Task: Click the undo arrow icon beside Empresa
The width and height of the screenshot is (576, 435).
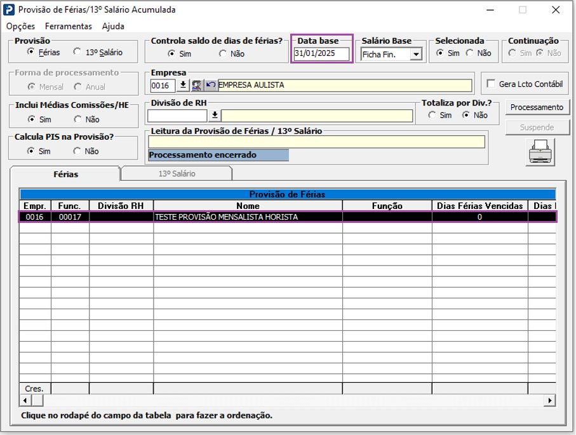Action: coord(210,85)
